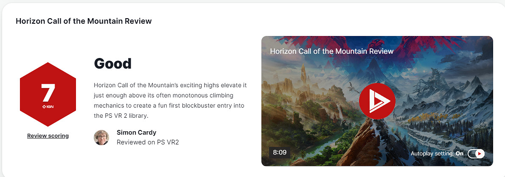Click the Reviewed on PS VR2 text
Screen dimensions: 505x177
pyautogui.click(x=148, y=142)
